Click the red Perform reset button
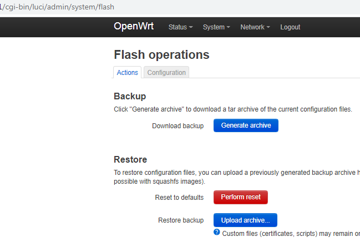This screenshot has width=360, height=252. pyautogui.click(x=241, y=197)
